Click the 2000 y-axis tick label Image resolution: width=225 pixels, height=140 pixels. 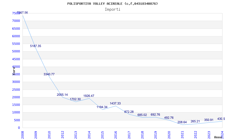click(x=16, y=97)
